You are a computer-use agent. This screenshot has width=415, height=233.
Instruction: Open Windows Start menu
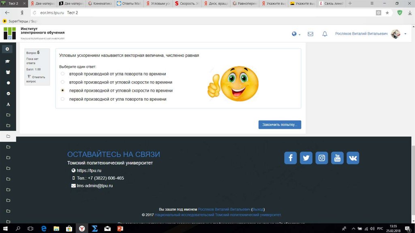tap(5, 229)
